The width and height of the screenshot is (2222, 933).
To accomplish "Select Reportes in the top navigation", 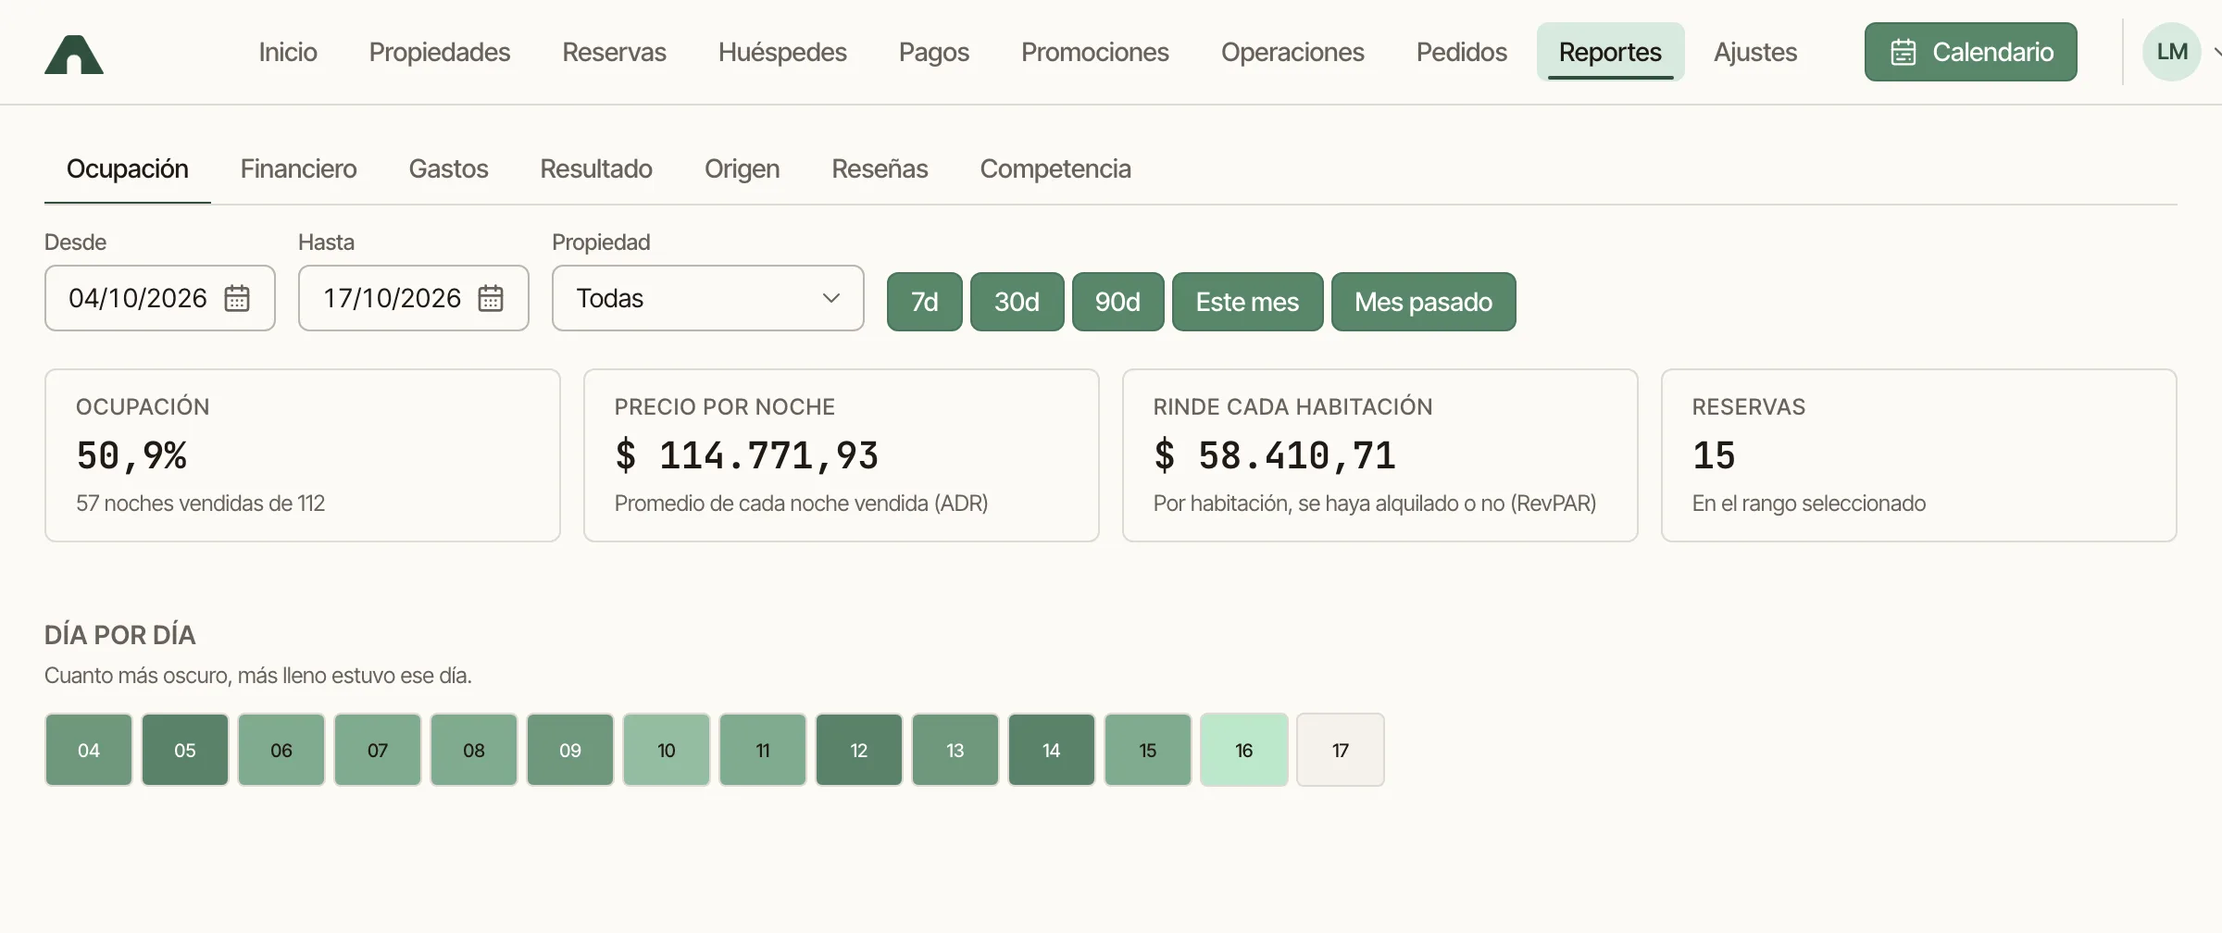I will [1610, 52].
